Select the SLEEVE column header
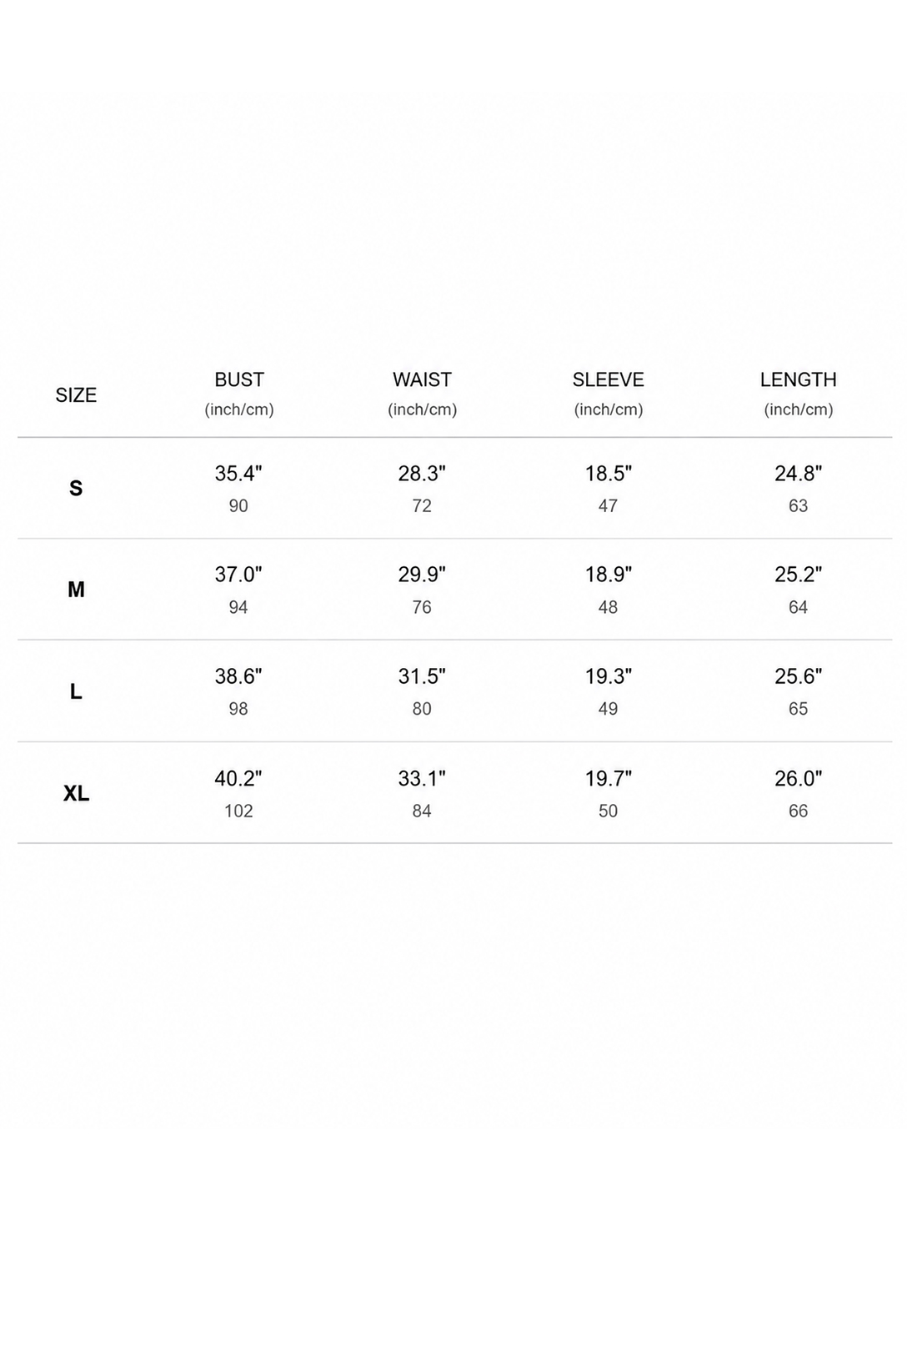Image resolution: width=907 pixels, height=1361 pixels. [x=608, y=379]
